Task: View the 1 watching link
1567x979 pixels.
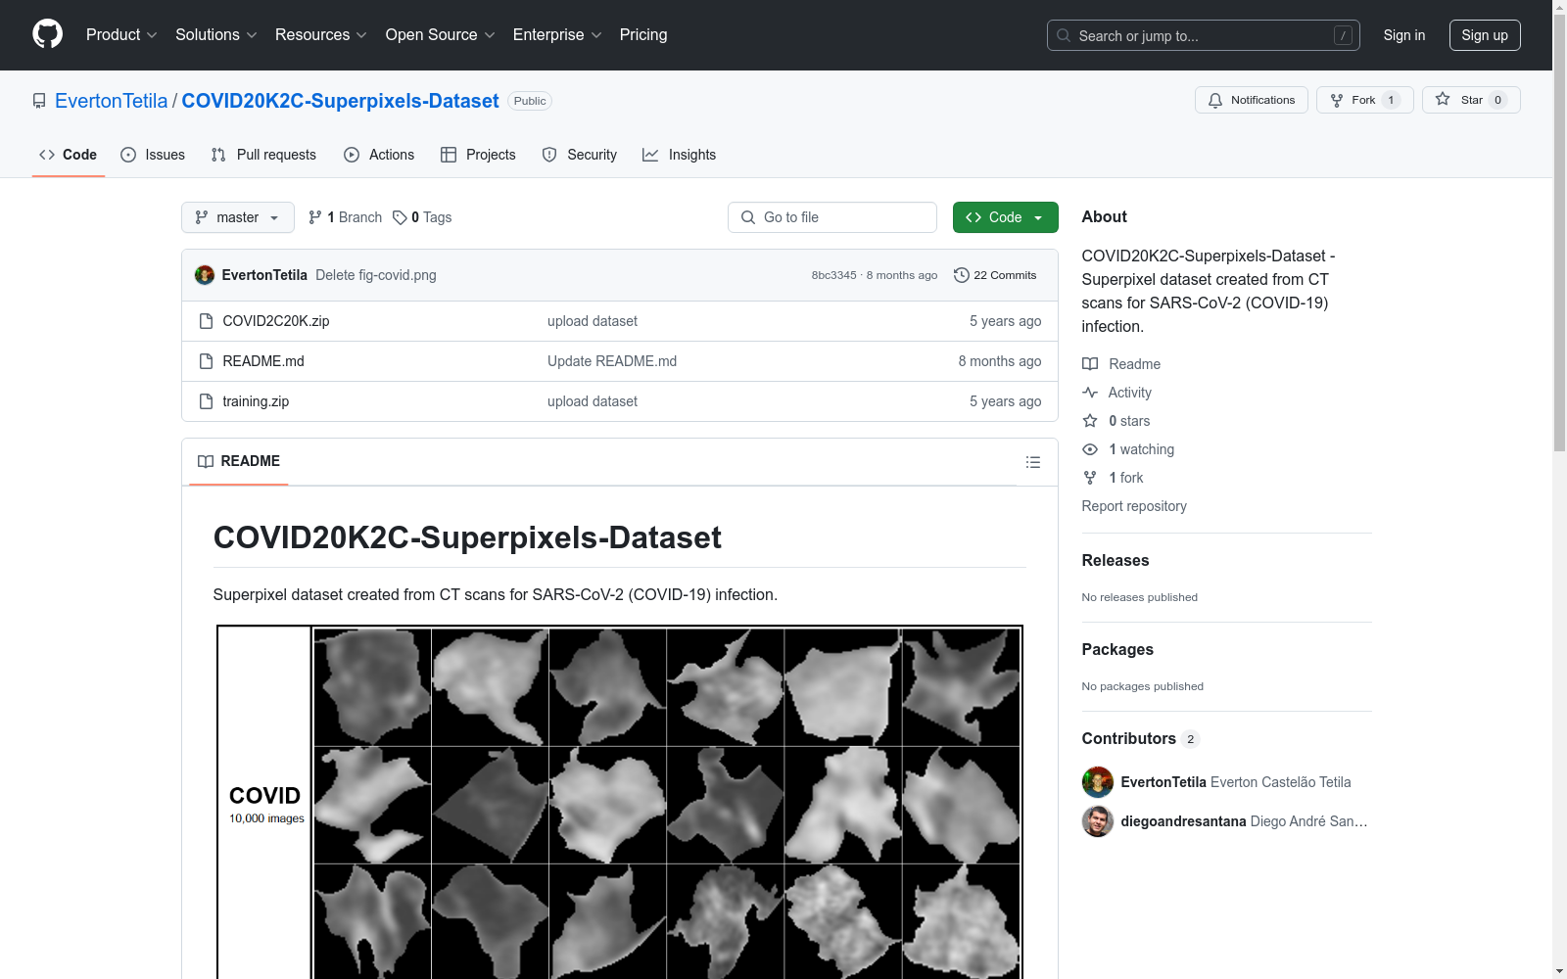Action: (1128, 449)
